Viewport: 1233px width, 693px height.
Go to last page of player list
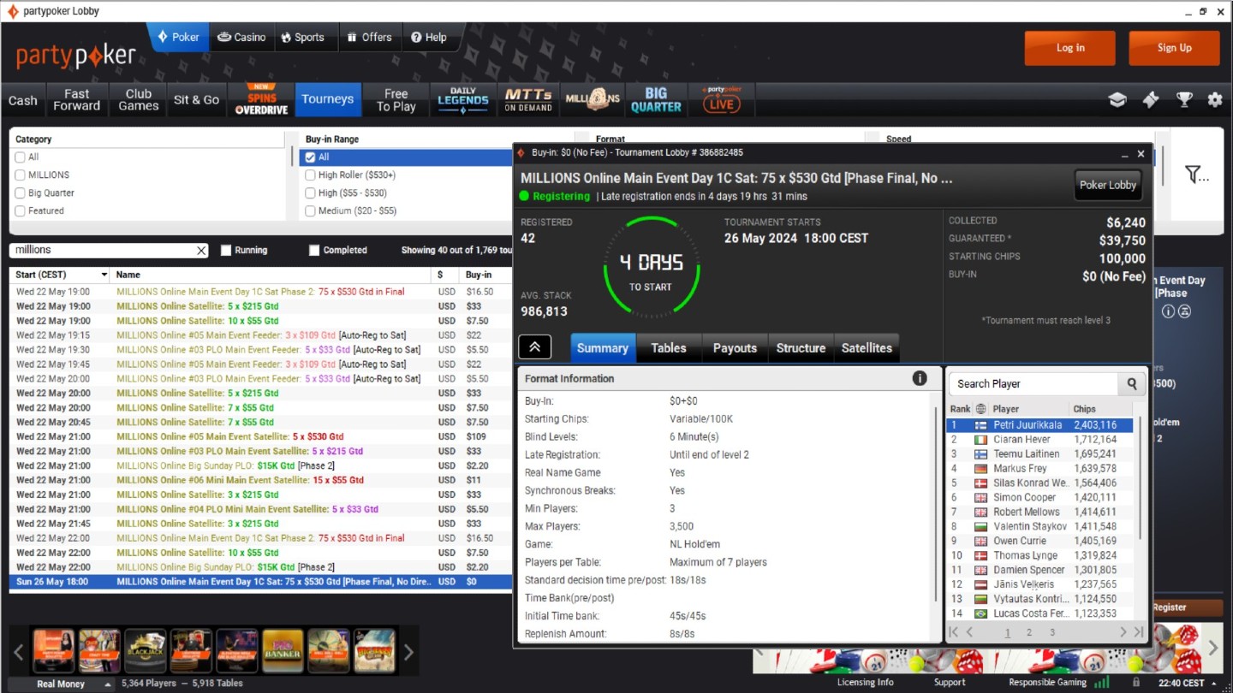point(1139,632)
